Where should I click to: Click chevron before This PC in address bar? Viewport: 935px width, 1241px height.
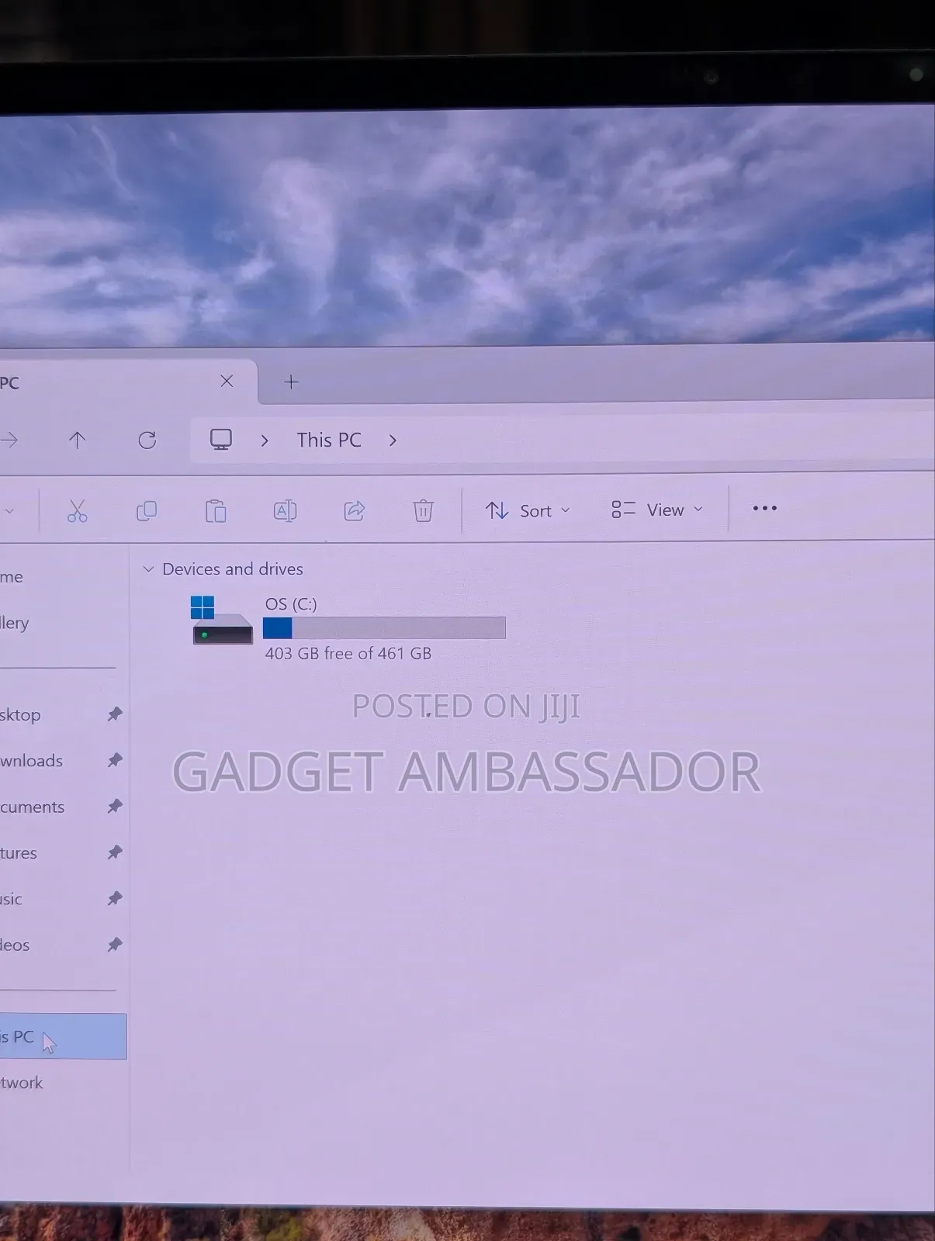(265, 441)
